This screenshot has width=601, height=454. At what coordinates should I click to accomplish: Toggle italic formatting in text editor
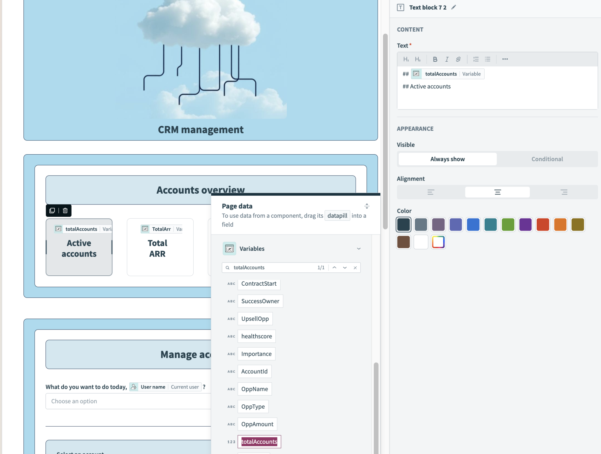[x=447, y=59]
